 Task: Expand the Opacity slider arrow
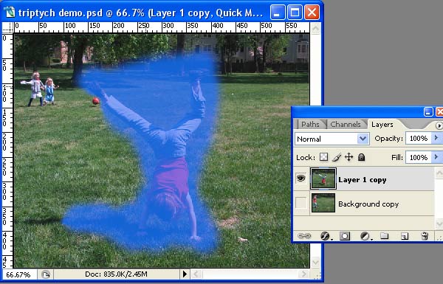tap(436, 138)
